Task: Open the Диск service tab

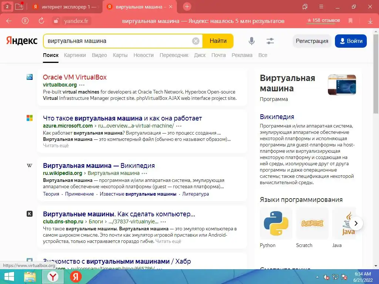Action: click(x=200, y=55)
